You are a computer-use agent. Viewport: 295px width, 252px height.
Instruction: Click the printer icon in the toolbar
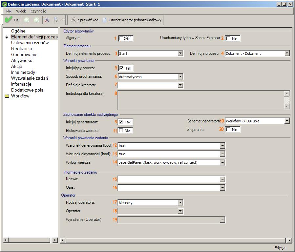(56, 20)
